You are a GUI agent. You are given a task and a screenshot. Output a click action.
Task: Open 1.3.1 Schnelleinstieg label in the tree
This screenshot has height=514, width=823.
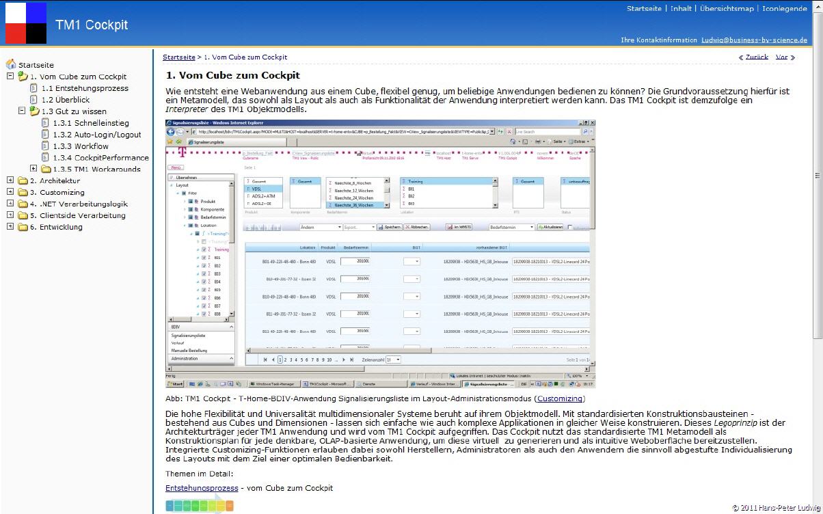91,123
